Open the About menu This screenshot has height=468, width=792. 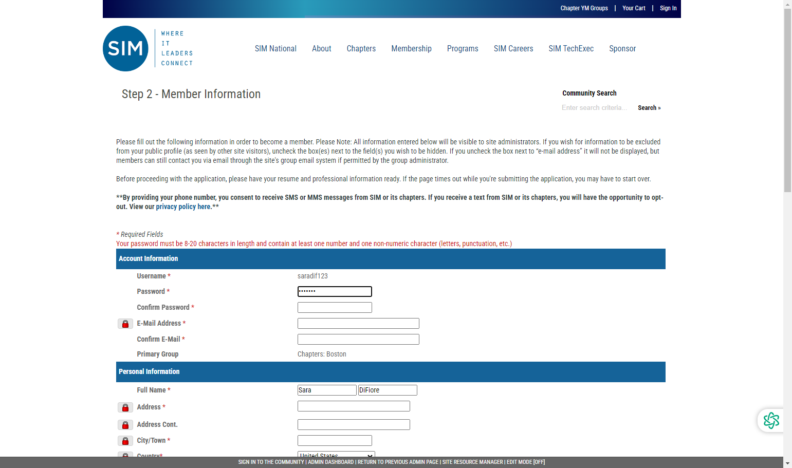tap(322, 49)
